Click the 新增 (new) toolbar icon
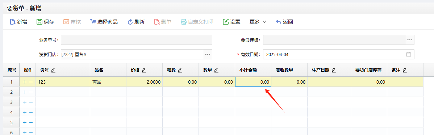The width and height of the screenshot is (434, 135). [12, 22]
